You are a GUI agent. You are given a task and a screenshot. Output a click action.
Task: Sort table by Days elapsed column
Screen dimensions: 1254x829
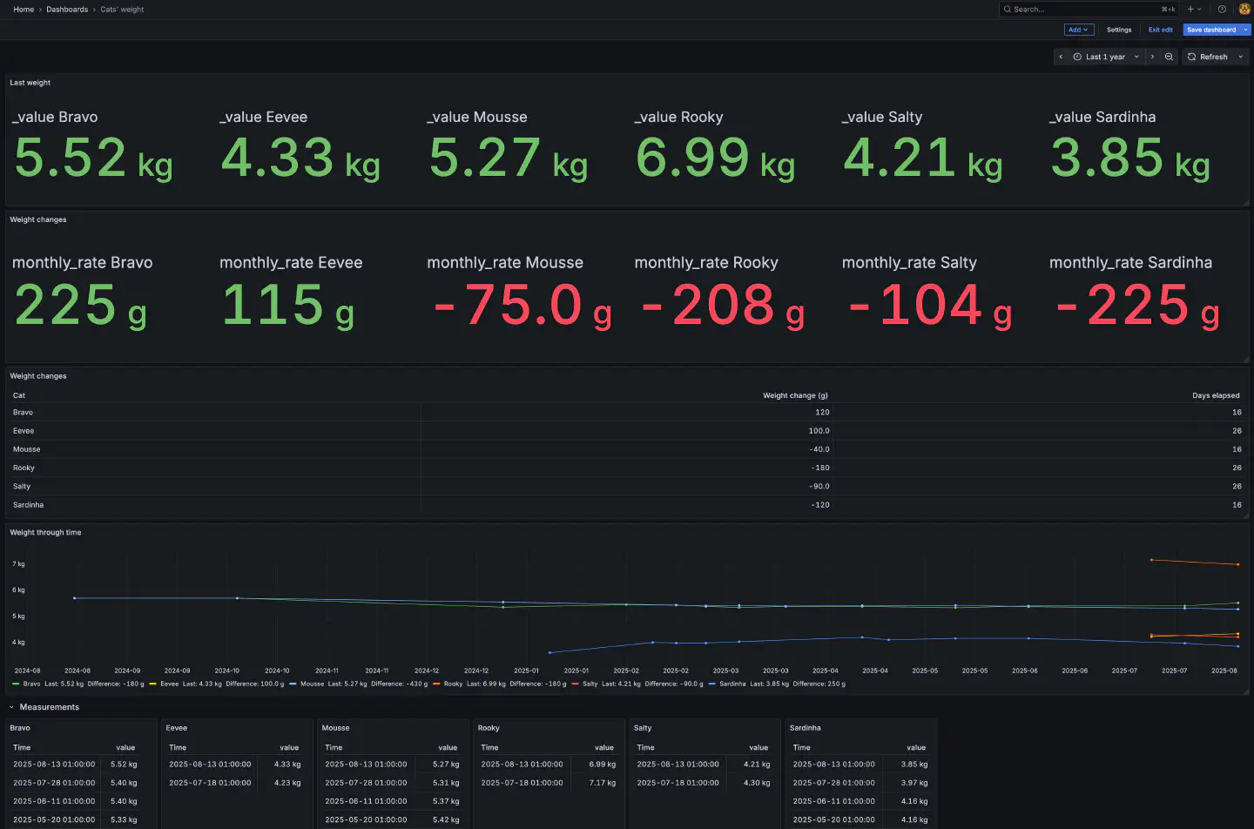(1216, 395)
